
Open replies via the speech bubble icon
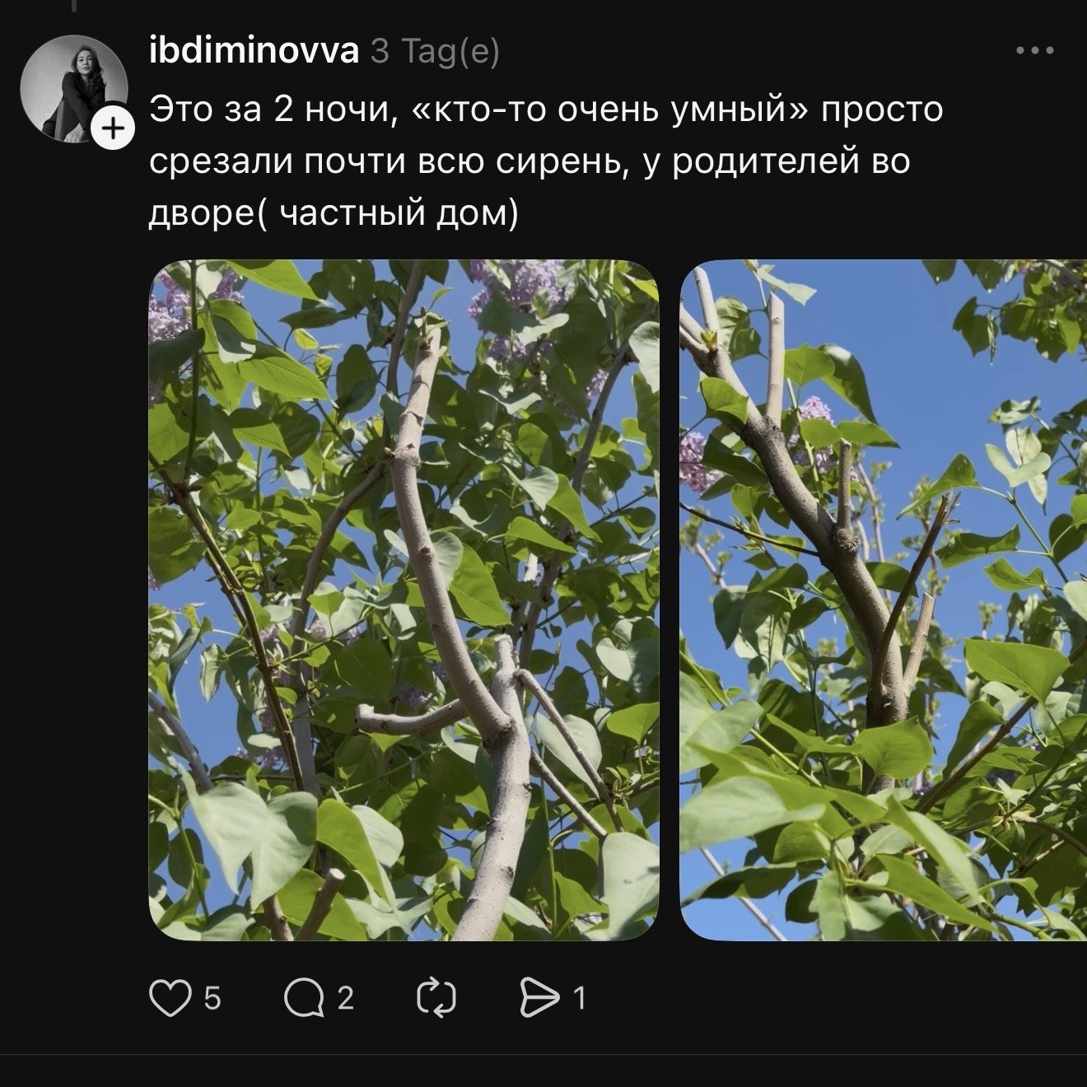[x=304, y=998]
